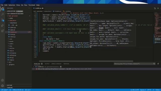This screenshot has width=161, height=91.
Task: Open tests.py in the explorer
Action: pos(13,34)
